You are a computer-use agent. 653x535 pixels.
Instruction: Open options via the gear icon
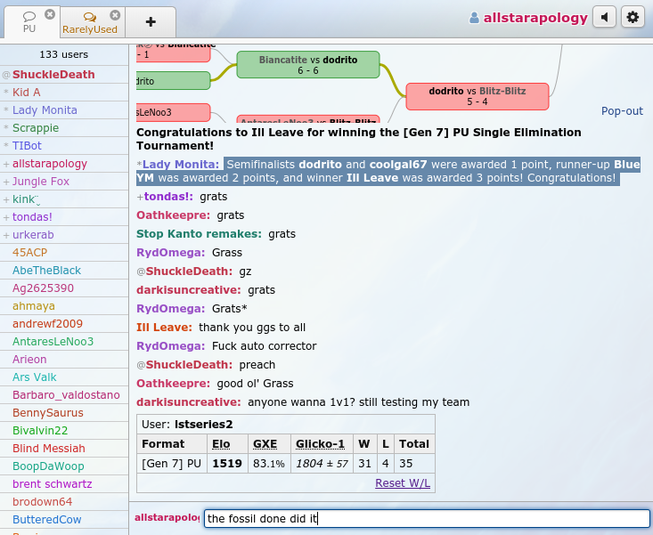point(633,17)
